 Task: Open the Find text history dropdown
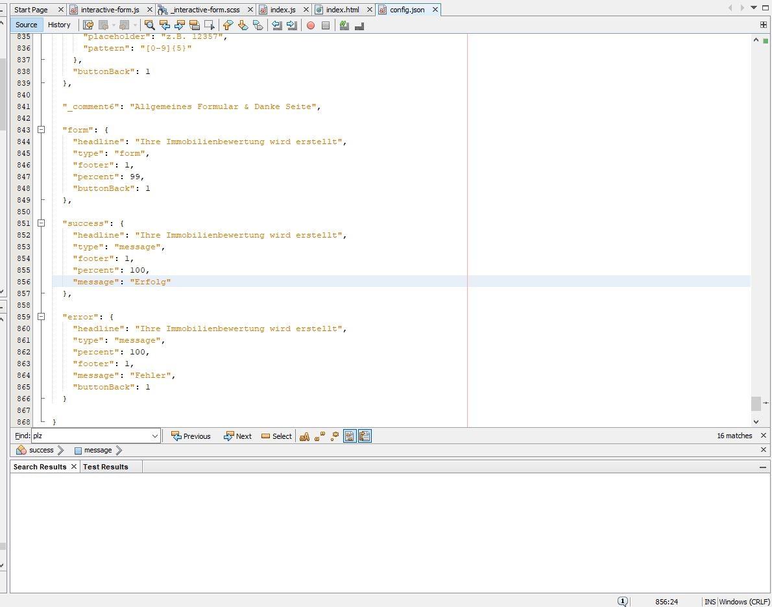[155, 436]
